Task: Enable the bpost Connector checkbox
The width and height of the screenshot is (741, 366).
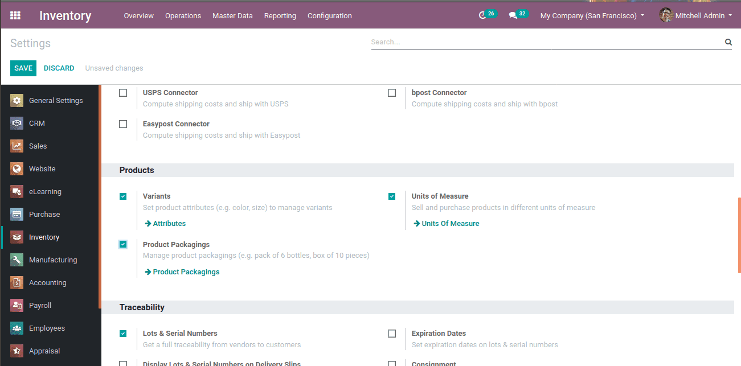Action: click(x=392, y=93)
